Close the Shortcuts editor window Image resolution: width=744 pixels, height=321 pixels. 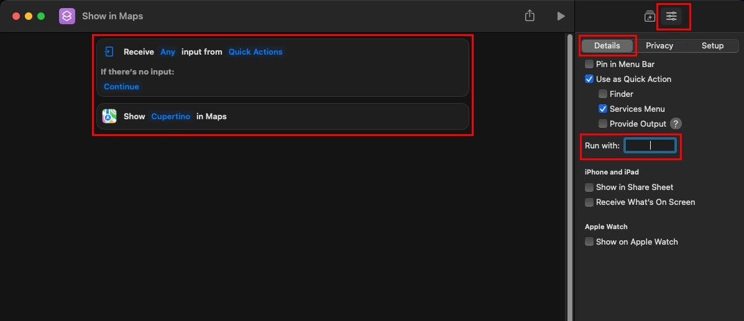point(16,16)
